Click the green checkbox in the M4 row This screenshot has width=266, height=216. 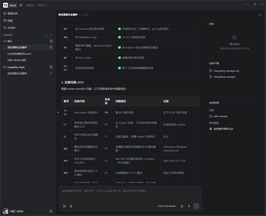tap(119, 37)
